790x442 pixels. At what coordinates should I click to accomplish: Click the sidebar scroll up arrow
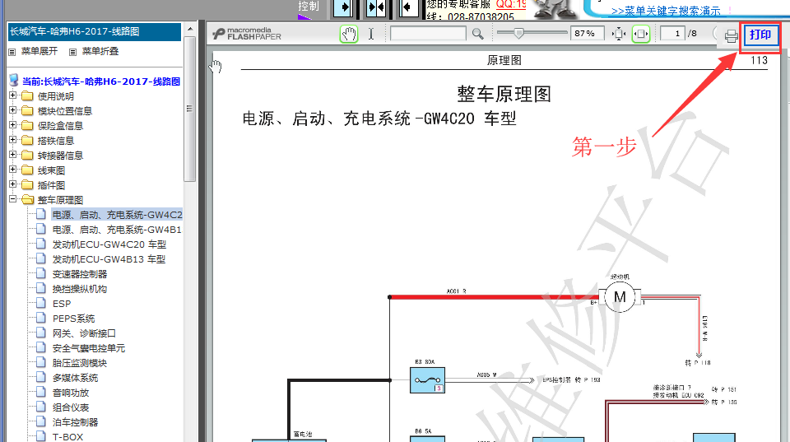(189, 30)
